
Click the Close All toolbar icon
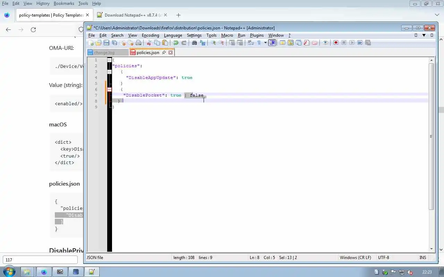(131, 43)
